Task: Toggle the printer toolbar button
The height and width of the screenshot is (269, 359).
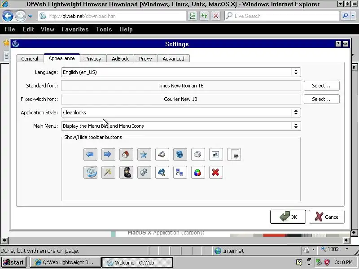Action: pyautogui.click(x=198, y=154)
